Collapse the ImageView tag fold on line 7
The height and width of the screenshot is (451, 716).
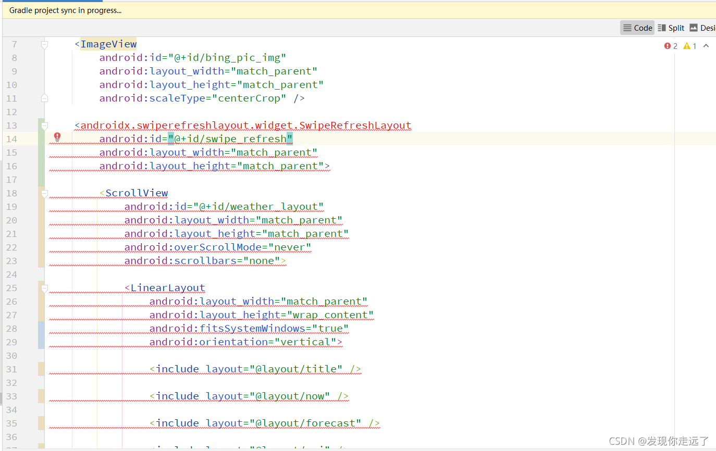[44, 45]
